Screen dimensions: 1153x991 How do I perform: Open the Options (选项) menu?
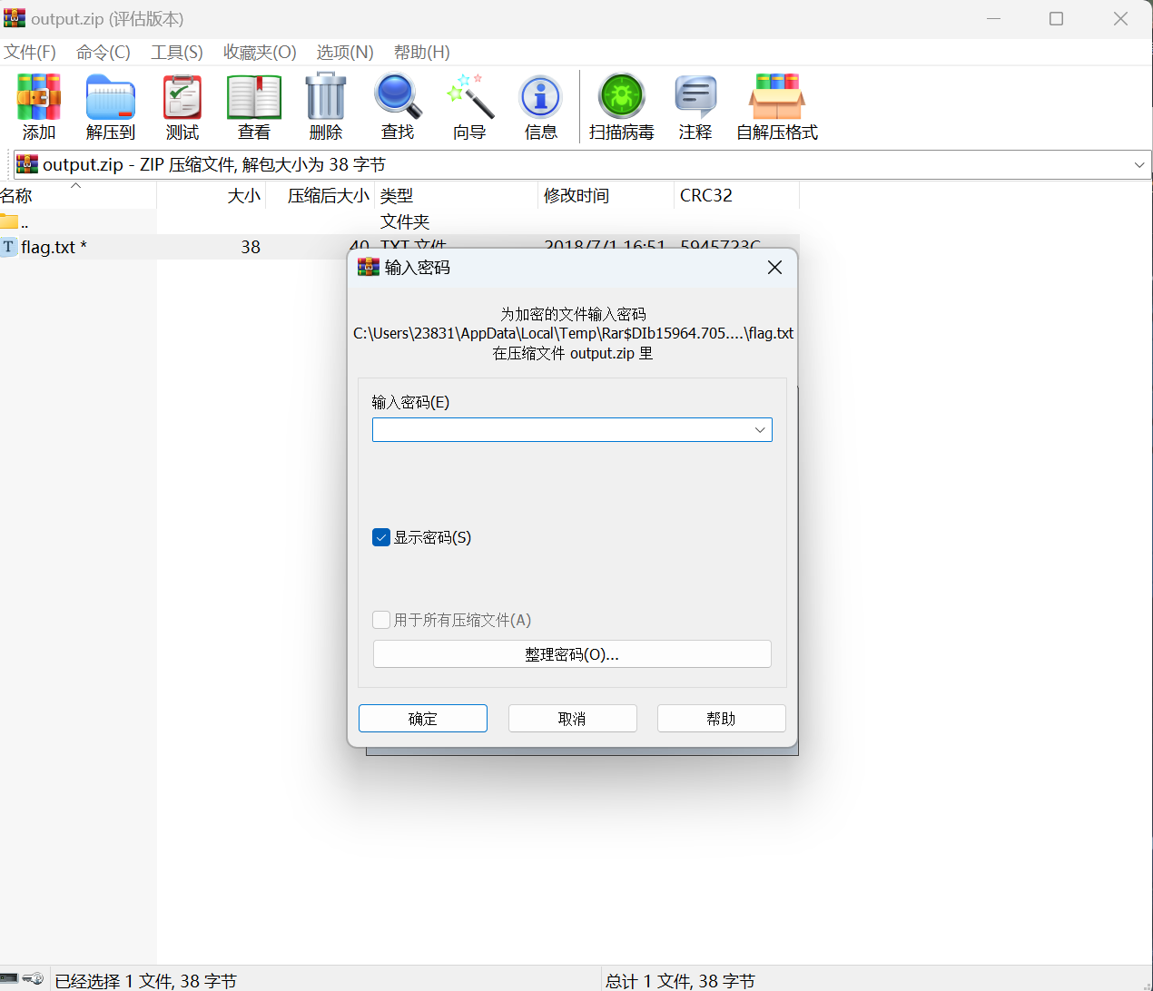click(x=345, y=53)
